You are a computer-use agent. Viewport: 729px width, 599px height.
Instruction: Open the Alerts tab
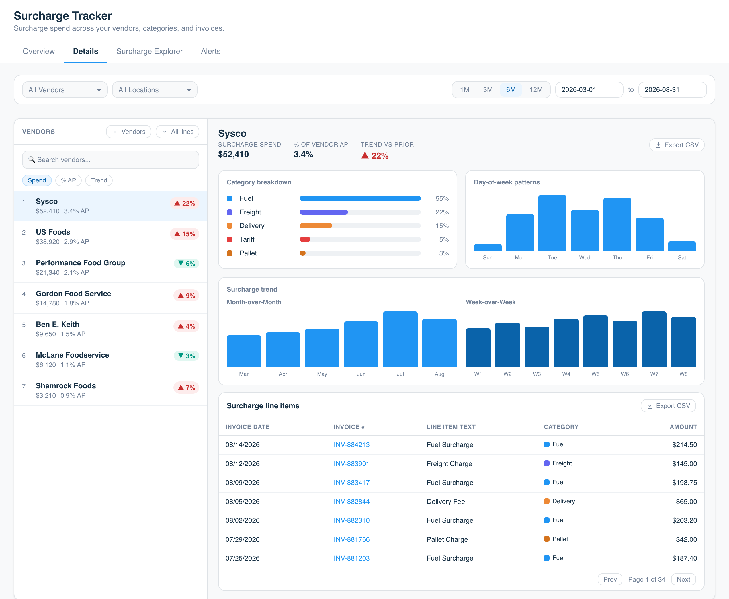click(210, 51)
